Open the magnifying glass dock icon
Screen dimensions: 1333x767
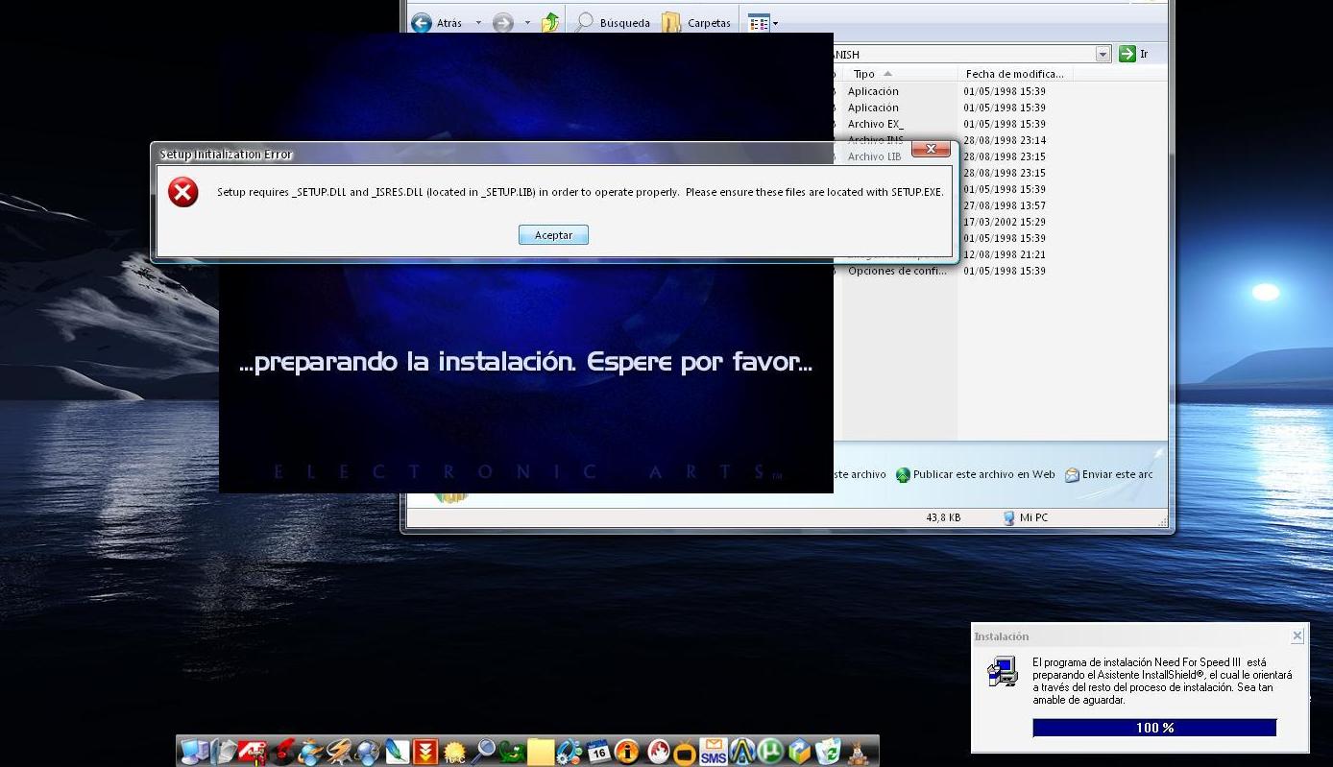pos(483,752)
